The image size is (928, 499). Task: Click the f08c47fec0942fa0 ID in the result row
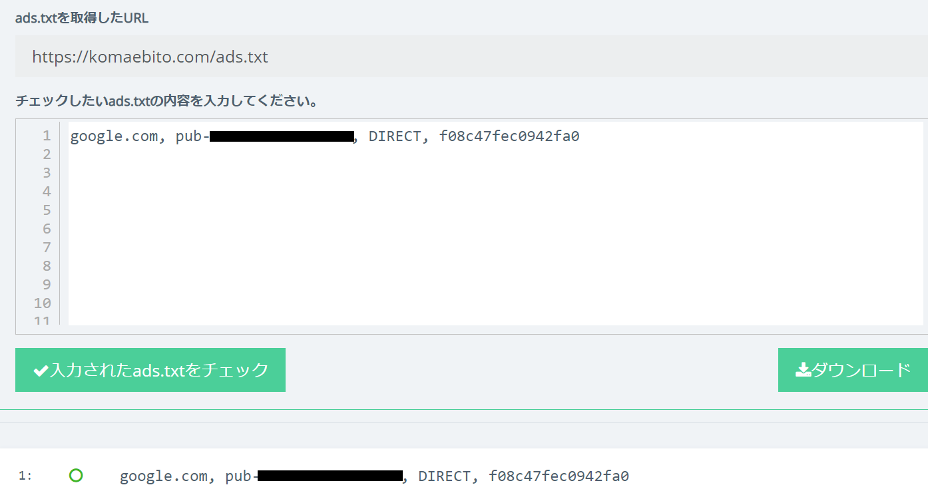559,476
